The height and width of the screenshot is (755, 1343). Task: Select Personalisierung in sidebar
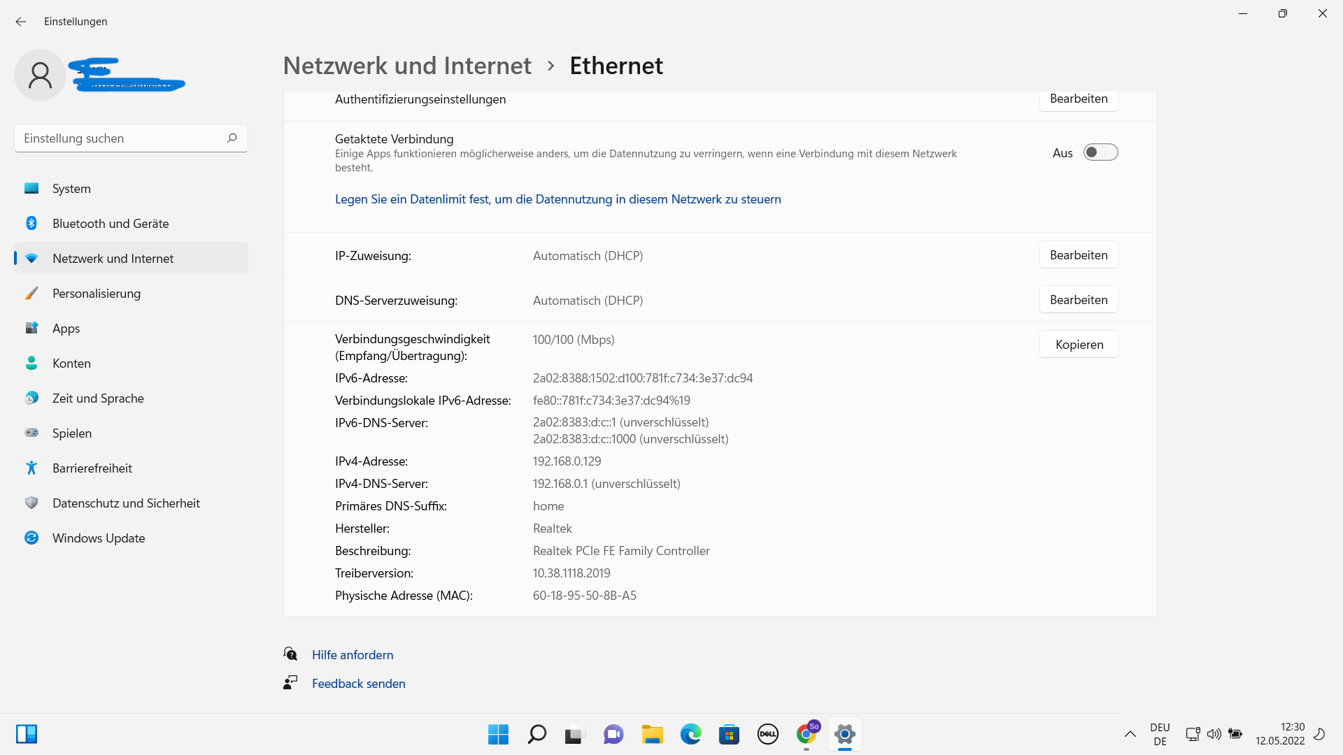97,294
